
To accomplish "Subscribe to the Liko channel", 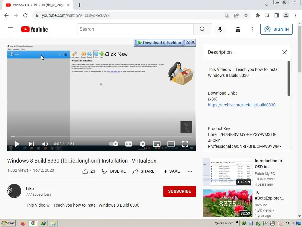I will pos(180,191).
